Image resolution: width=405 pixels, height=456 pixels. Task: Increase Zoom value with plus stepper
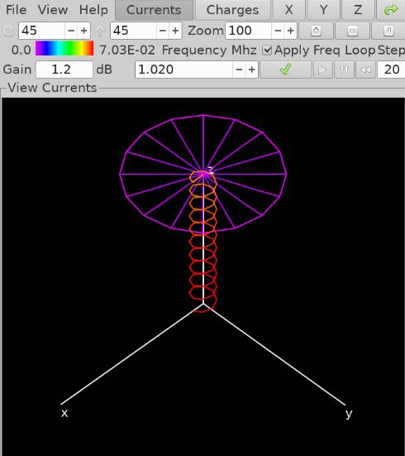pos(290,31)
